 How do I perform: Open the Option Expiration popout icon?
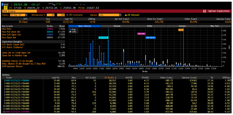[x=205, y=11]
